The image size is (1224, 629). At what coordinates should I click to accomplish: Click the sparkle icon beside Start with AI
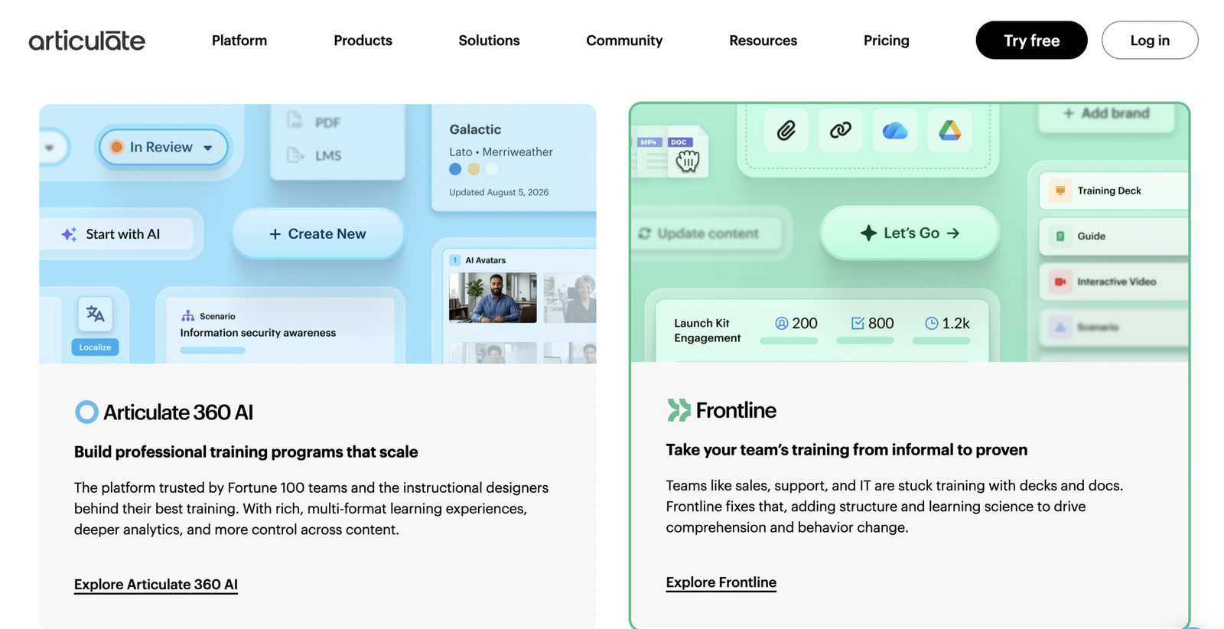click(69, 234)
